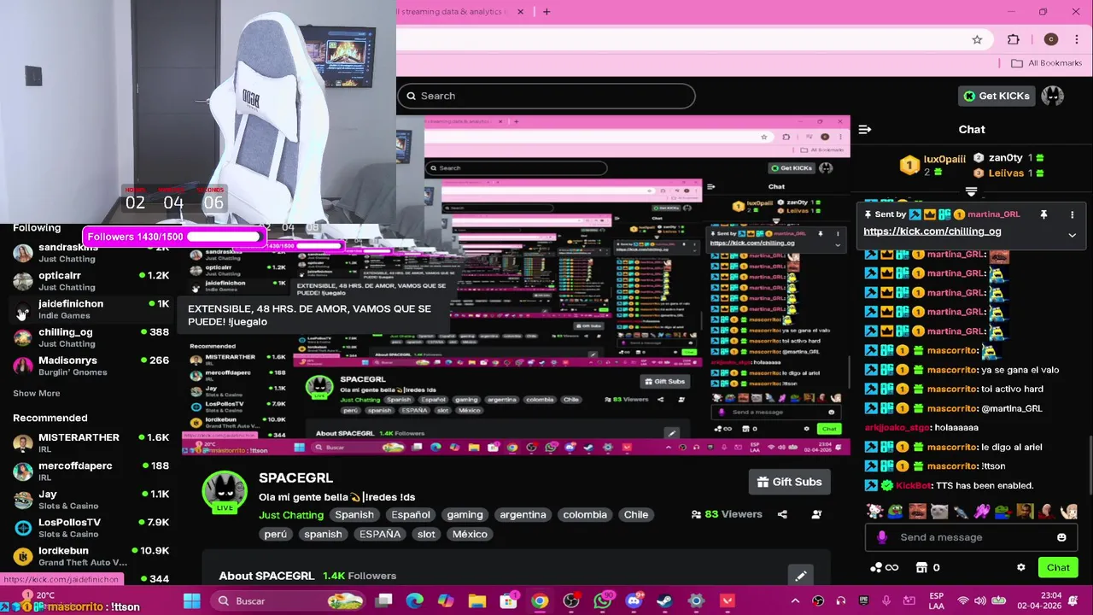Click the purple microphone icon in message box
Image resolution: width=1093 pixels, height=615 pixels.
point(882,537)
